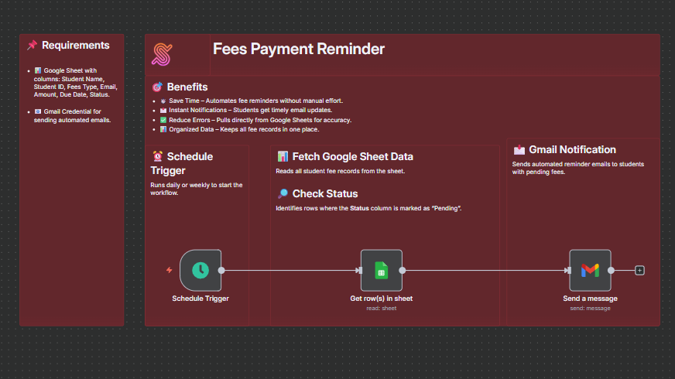Click the output connector of Get row(s) node
This screenshot has height=379, width=675.
pos(403,270)
